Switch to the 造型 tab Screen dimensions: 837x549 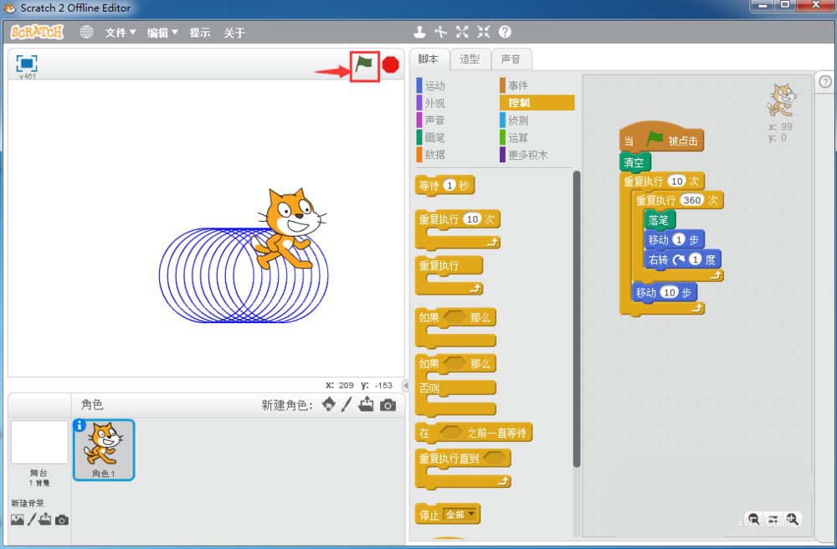click(470, 59)
